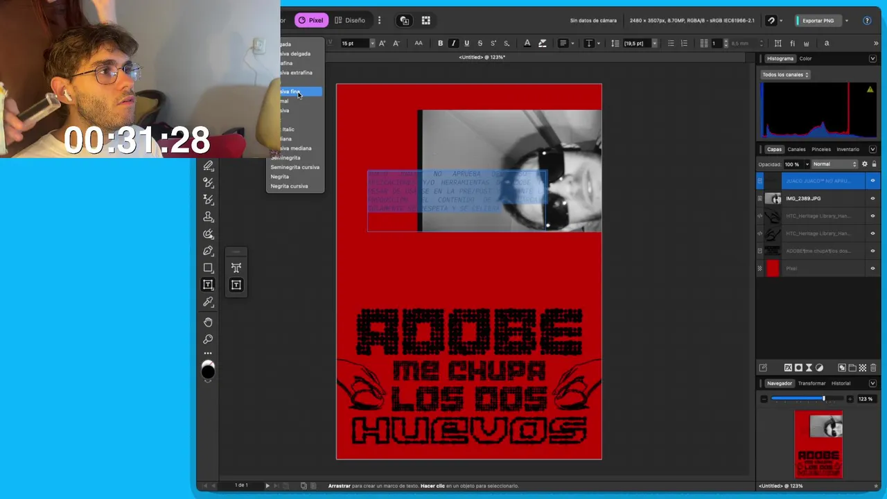Toggle strikethrough text formatting

(480, 43)
